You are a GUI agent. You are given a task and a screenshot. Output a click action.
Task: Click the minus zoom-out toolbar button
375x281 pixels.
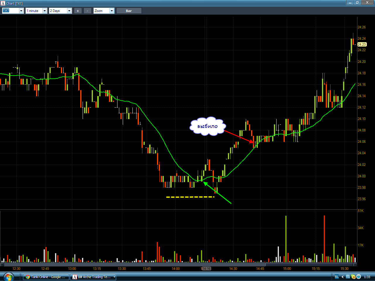87,11
